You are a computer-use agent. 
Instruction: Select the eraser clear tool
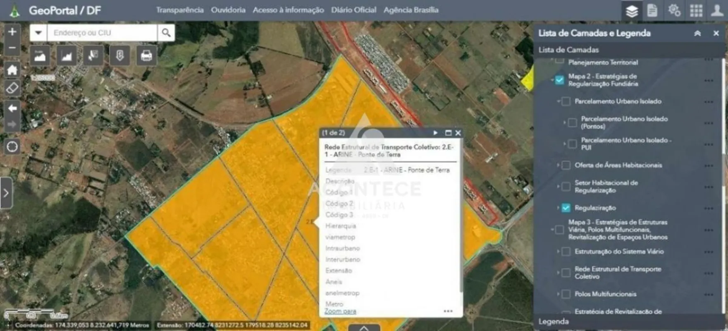(x=12, y=88)
